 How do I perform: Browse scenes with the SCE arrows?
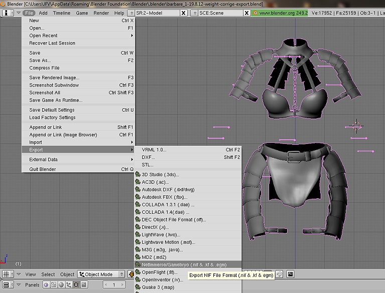pyautogui.click(x=195, y=13)
